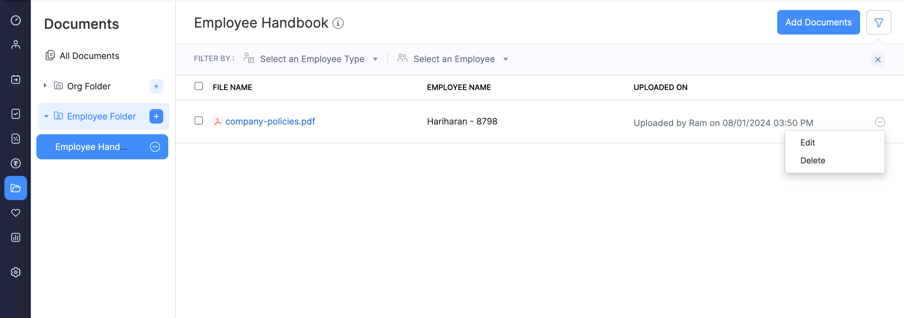The width and height of the screenshot is (904, 318).
Task: Expand the Org Folder tree arrow
Action: pyautogui.click(x=45, y=86)
